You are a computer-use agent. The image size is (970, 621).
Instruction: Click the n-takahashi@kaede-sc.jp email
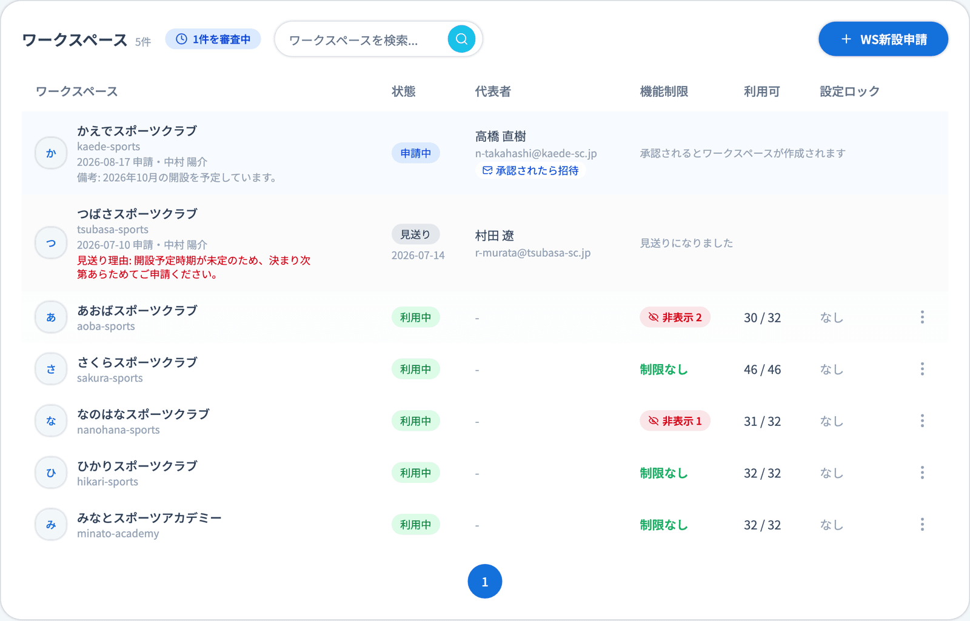point(536,154)
